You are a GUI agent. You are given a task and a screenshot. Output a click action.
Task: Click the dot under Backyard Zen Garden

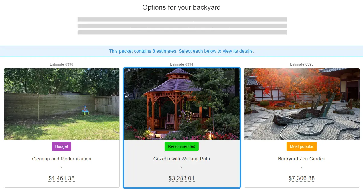302,168
